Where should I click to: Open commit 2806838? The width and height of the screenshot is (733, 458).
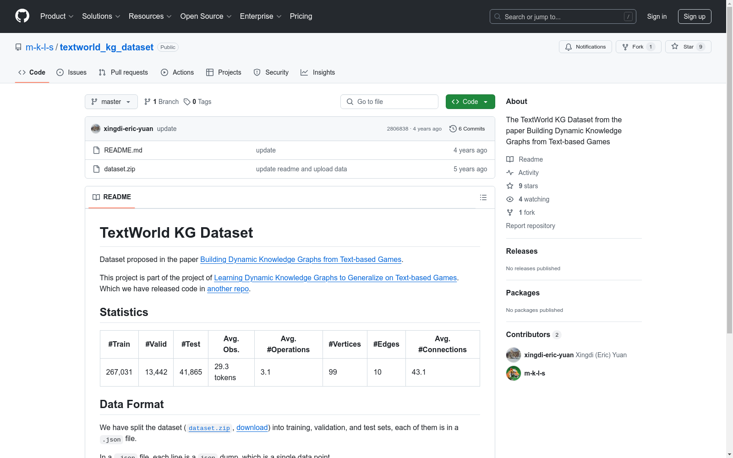[x=398, y=129]
